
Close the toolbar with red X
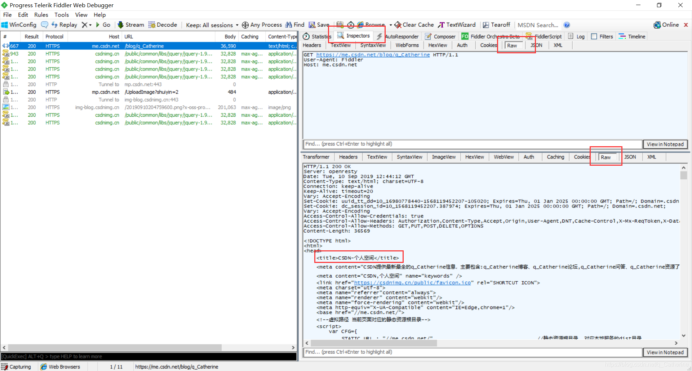(686, 25)
